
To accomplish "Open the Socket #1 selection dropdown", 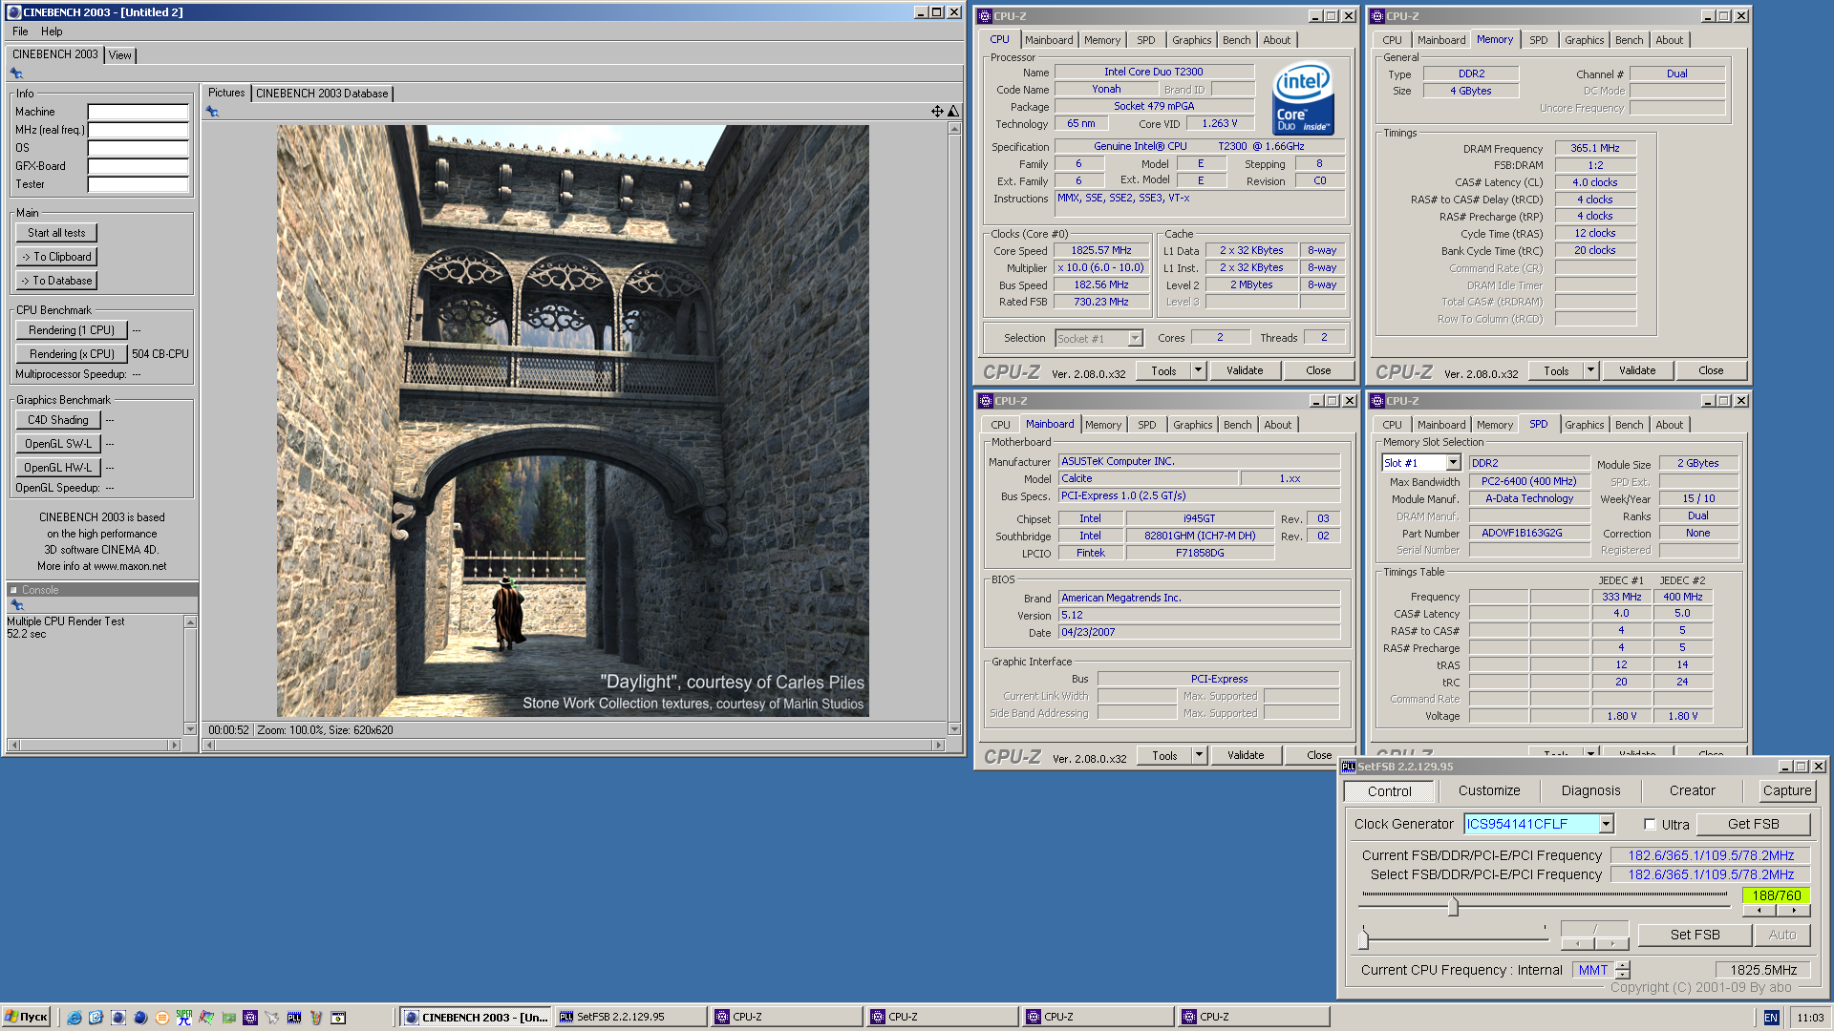I will [x=1135, y=338].
